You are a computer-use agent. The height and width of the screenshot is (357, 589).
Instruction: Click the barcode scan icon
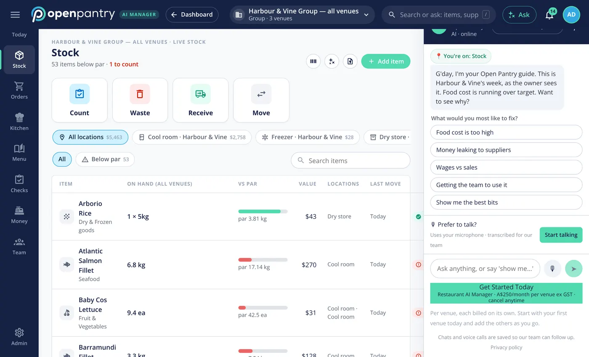pyautogui.click(x=313, y=61)
